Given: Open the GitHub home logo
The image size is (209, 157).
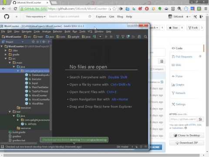Looking at the screenshot, I should click(7, 17).
